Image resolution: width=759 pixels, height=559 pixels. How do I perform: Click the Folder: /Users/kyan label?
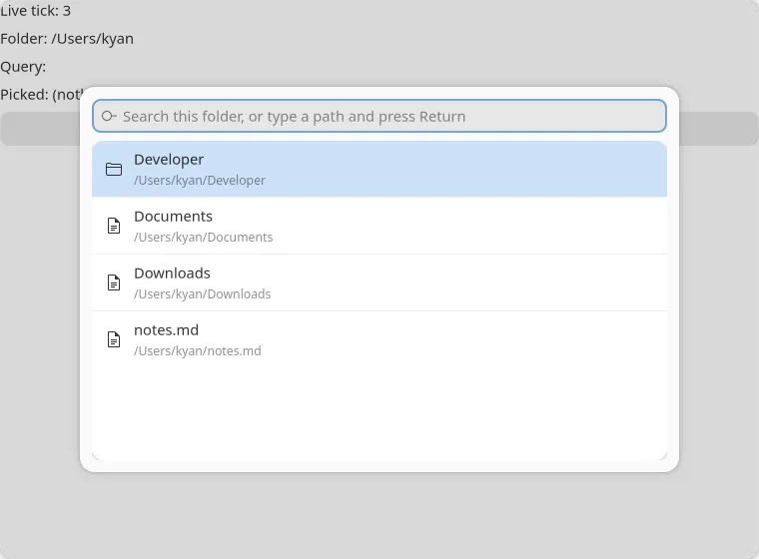click(x=67, y=39)
